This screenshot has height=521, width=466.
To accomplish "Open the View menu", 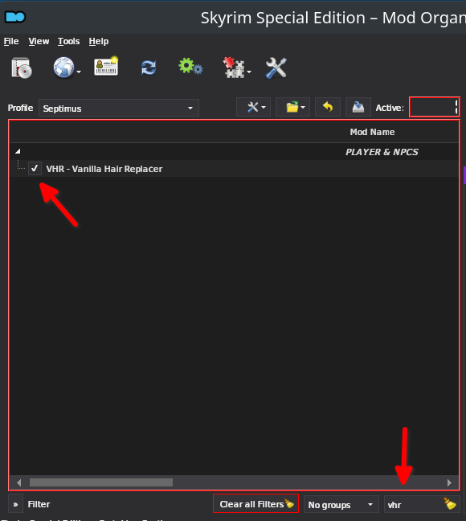I will coord(39,41).
